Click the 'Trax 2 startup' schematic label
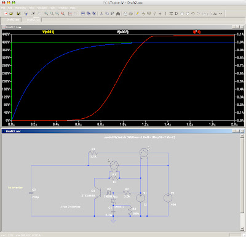This screenshot has width=246, height=237. coord(71,207)
